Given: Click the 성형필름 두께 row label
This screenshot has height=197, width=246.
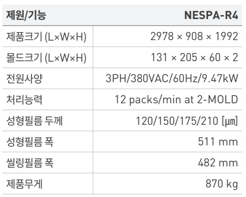Looking at the screenshot, I should coord(34,121).
